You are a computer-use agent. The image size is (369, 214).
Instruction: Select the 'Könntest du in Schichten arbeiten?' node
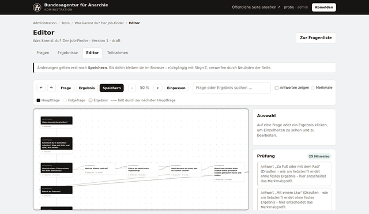tap(57, 145)
